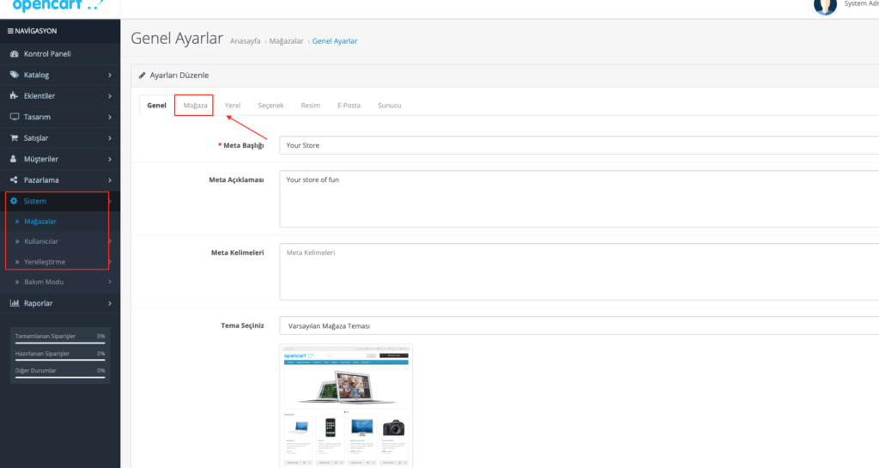
Task: Switch to the Mağaza tab
Action: coord(195,106)
